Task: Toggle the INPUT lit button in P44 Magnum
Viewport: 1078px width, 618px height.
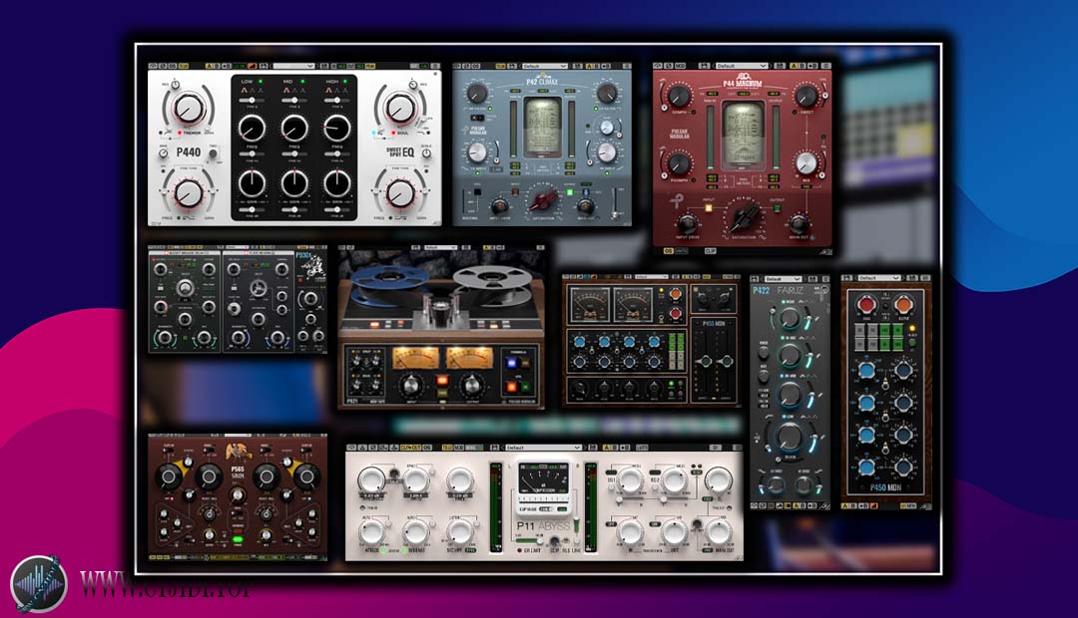Action: tap(709, 208)
